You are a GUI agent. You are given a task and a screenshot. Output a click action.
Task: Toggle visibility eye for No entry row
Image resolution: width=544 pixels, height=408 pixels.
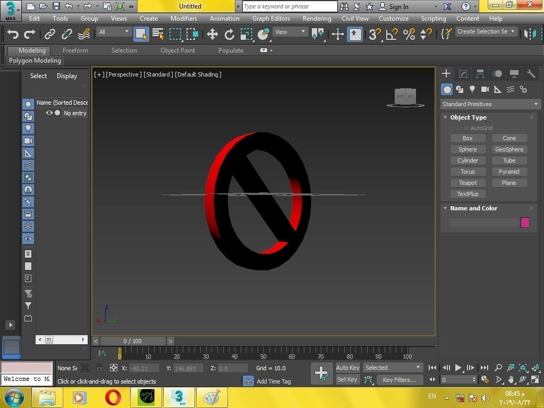point(49,113)
